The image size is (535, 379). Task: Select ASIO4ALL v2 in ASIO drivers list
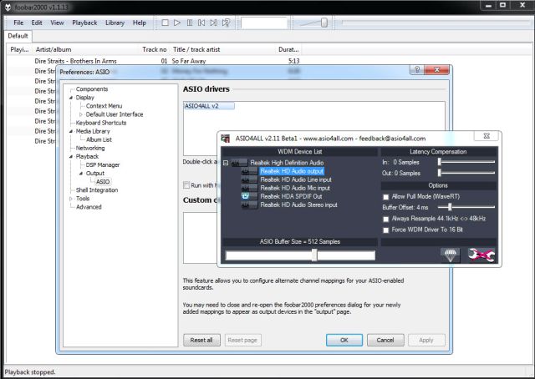tap(209, 106)
